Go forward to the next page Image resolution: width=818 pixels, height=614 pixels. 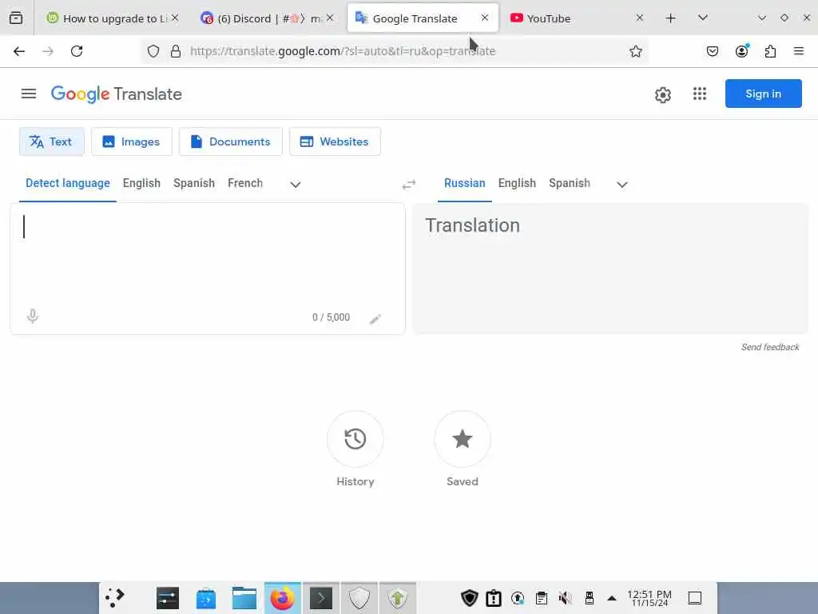tap(48, 51)
